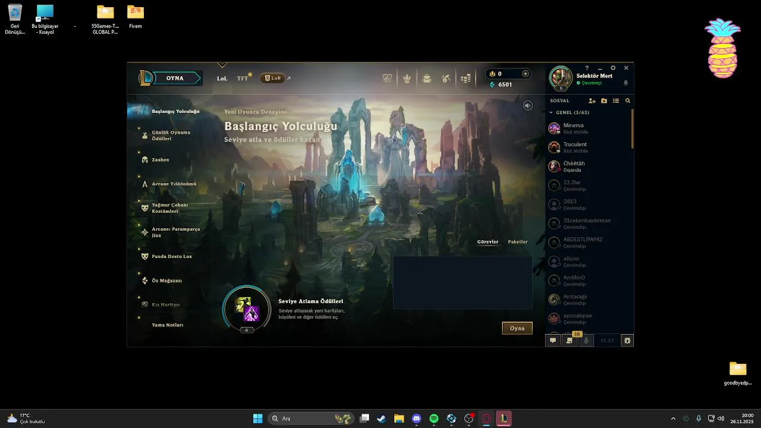Click the friends search magnifier icon
This screenshot has height=428, width=761.
coord(627,101)
